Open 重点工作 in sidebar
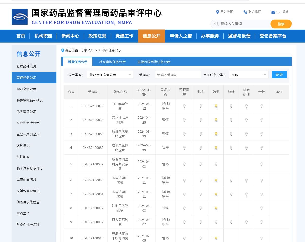This screenshot has width=305, height=242. (34, 213)
